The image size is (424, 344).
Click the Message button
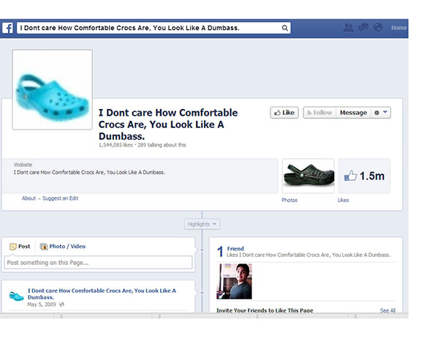coord(353,113)
